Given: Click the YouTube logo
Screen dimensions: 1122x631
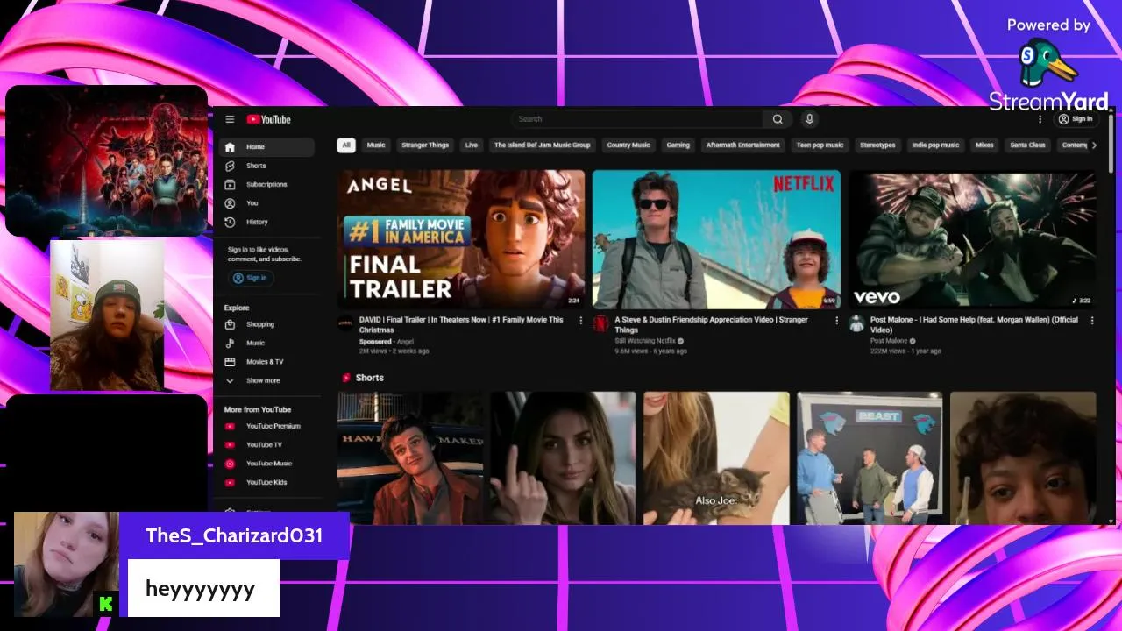Looking at the screenshot, I should pos(268,119).
